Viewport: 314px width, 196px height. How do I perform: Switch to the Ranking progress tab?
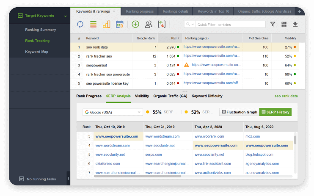click(x=140, y=11)
